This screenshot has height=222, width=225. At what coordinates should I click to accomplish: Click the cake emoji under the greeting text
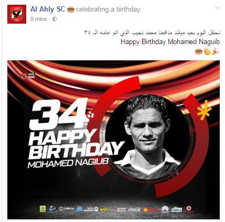click(x=199, y=51)
